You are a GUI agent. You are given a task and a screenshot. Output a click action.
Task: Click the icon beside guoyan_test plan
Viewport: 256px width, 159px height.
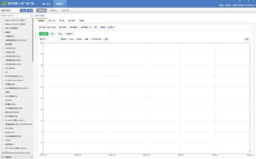point(3,132)
